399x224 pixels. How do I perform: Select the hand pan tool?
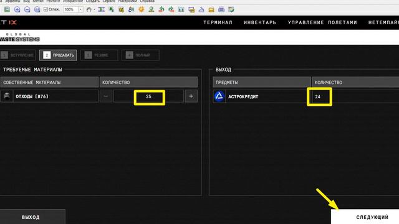coord(89,10)
